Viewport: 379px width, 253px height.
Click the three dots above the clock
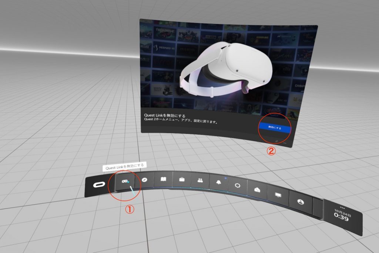[342, 208]
